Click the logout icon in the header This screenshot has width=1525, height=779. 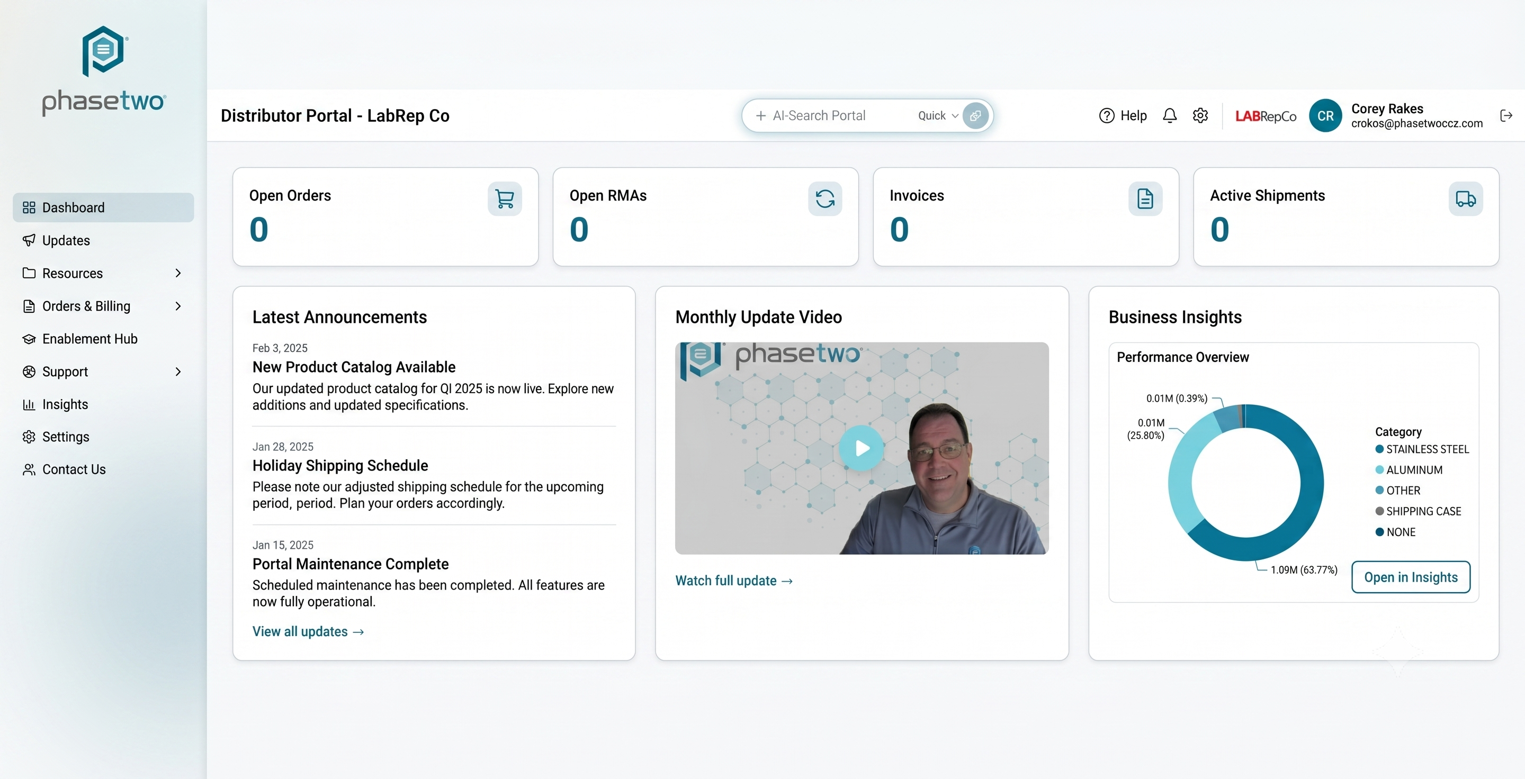[x=1506, y=115]
